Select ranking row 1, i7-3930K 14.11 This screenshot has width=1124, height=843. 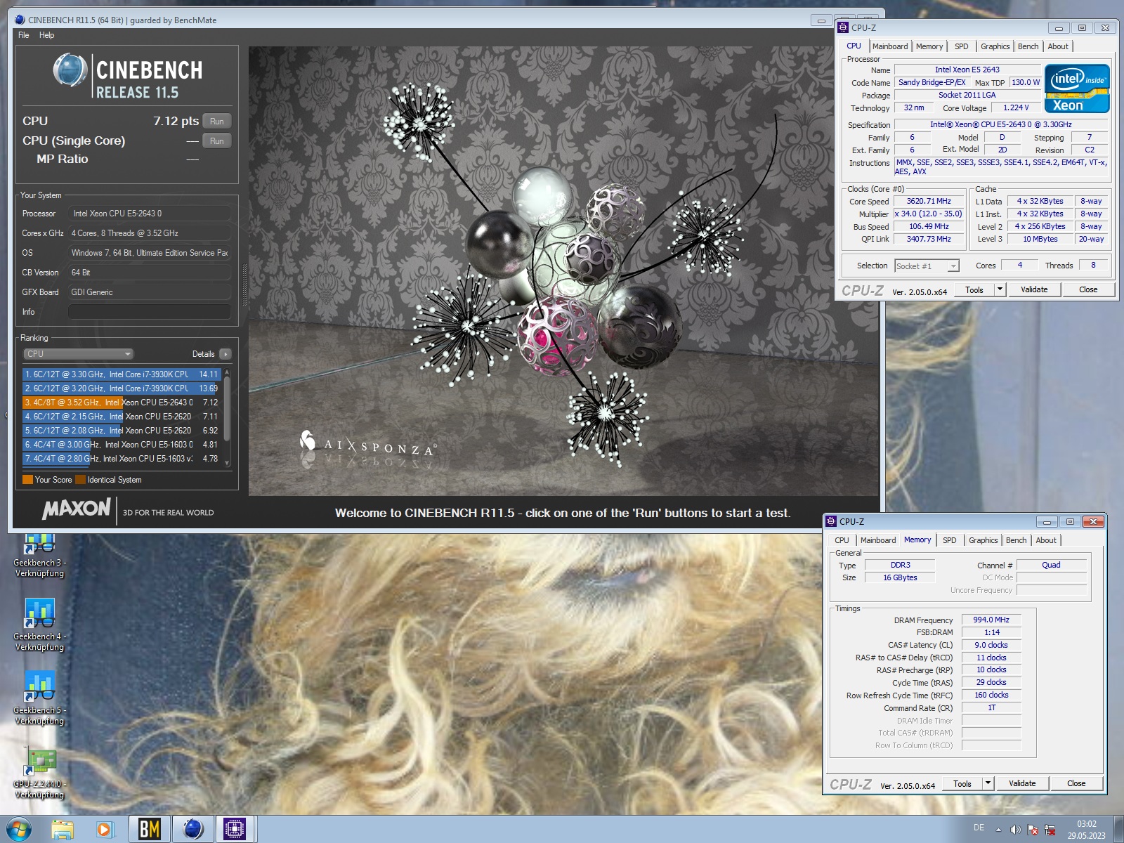122,374
